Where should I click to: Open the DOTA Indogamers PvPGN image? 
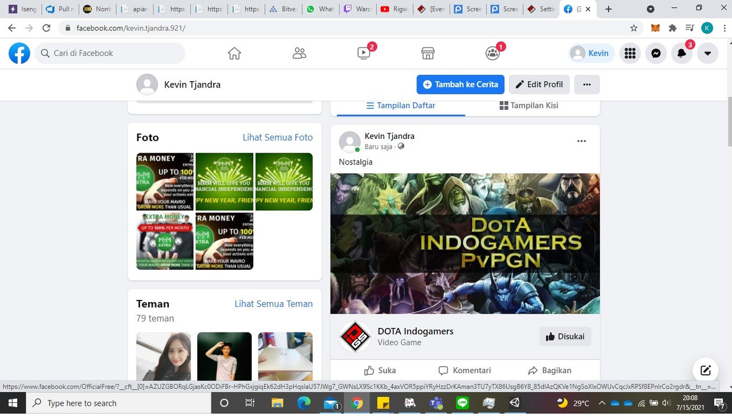point(465,243)
